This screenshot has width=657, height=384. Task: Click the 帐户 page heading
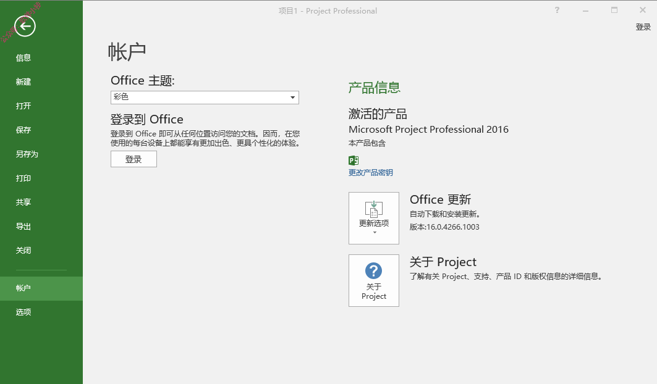coord(127,52)
